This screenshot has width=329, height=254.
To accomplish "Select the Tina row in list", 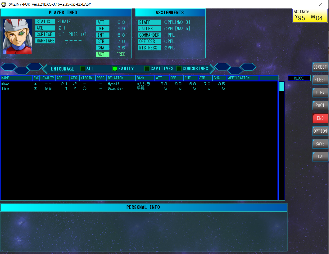I will click(5, 89).
